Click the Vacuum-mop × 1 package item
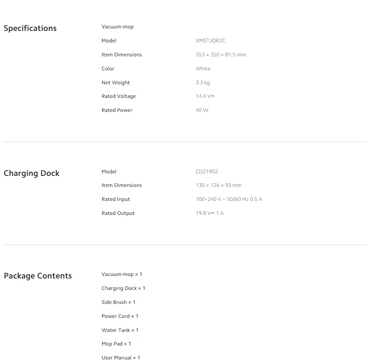The image size is (369, 362). tap(122, 274)
